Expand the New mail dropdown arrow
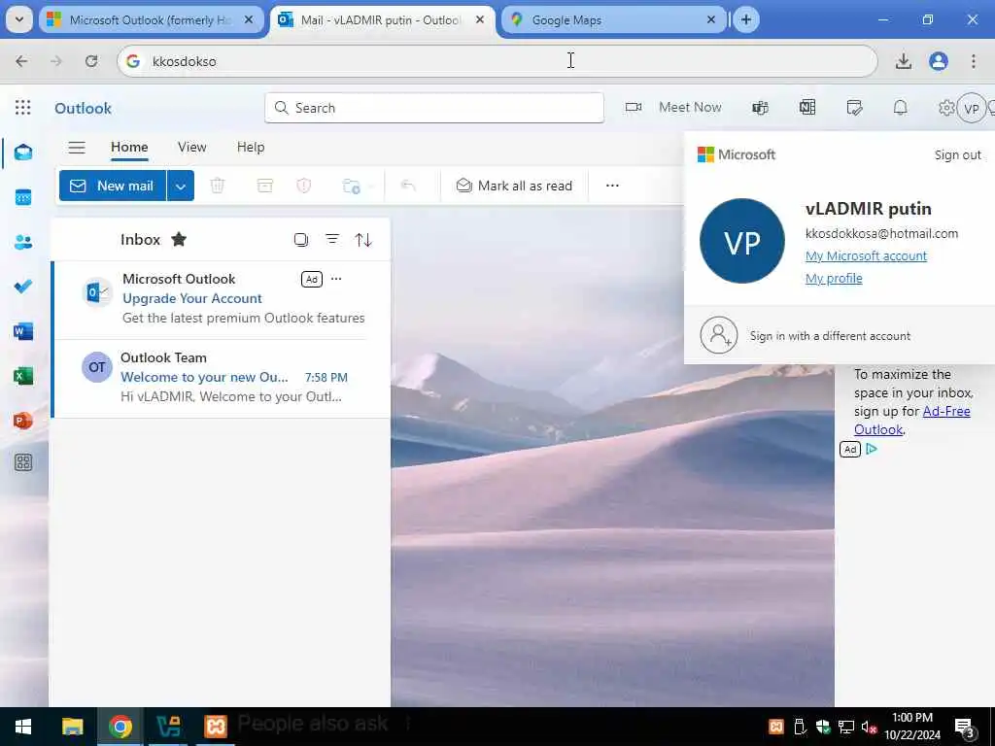 pos(181,186)
